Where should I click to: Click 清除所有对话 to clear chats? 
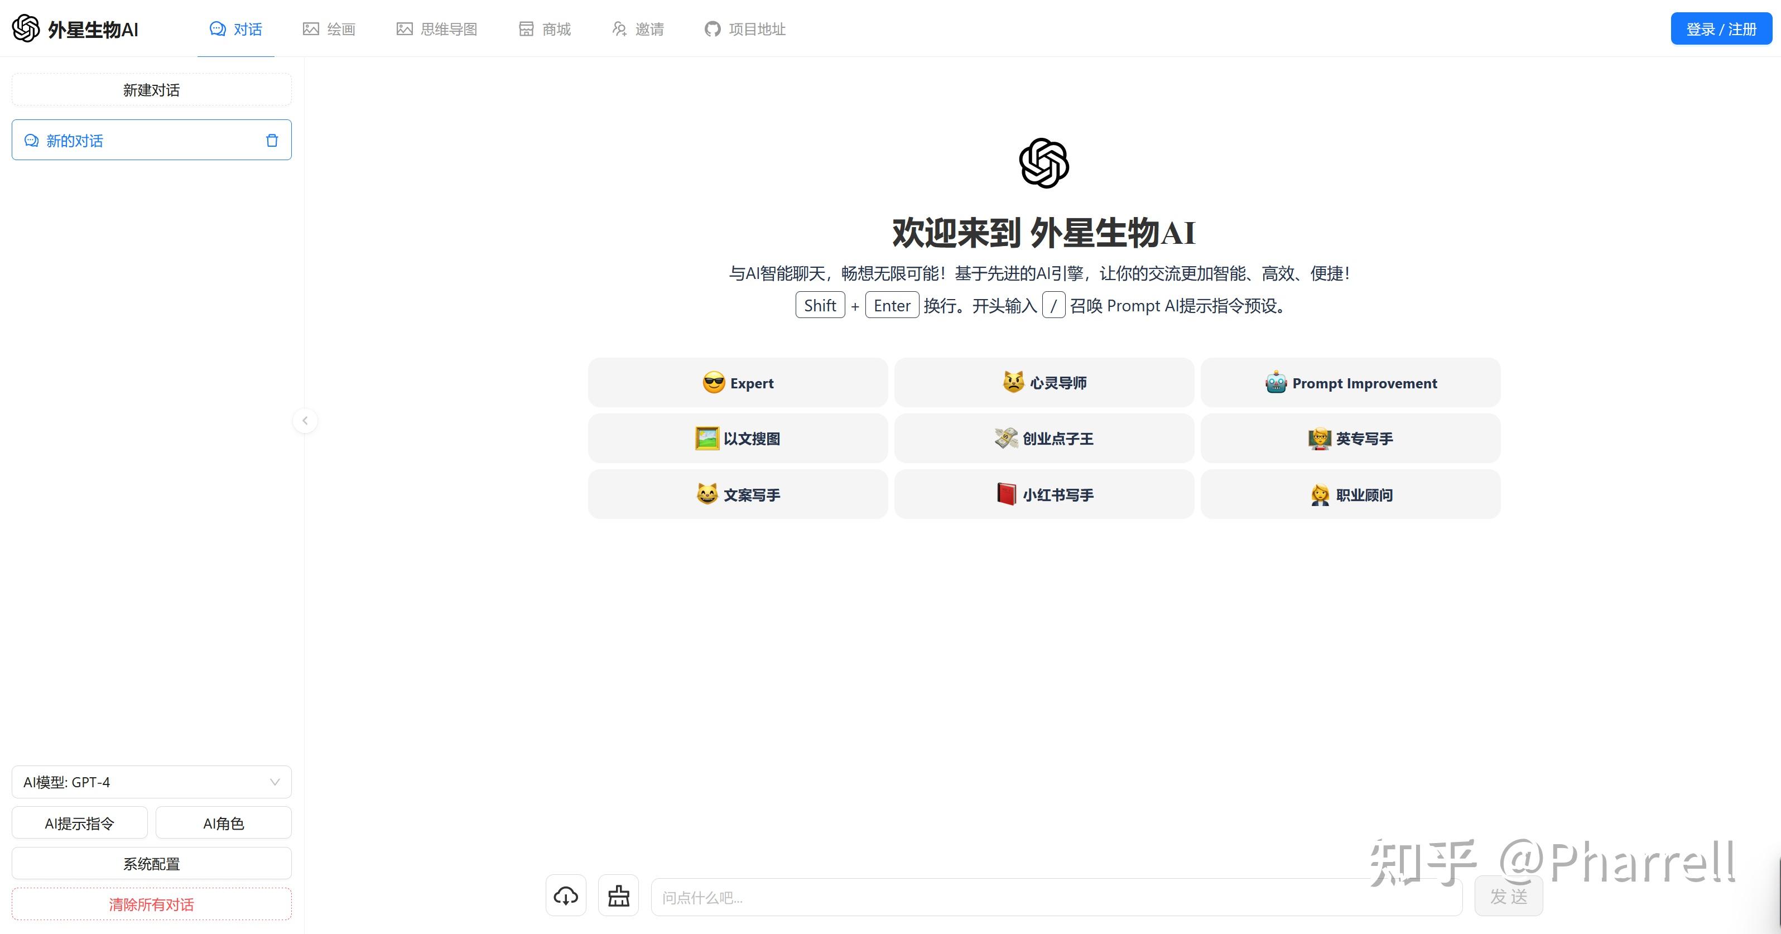(151, 904)
